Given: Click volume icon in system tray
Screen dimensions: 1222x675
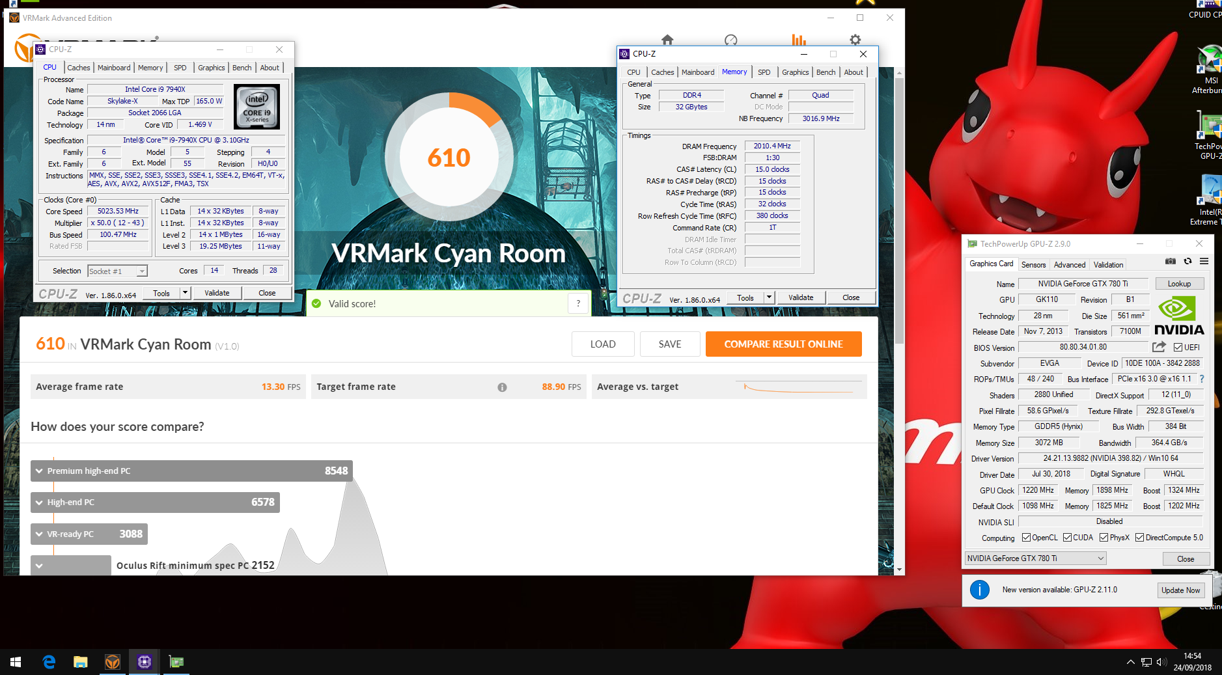Looking at the screenshot, I should pos(1162,662).
